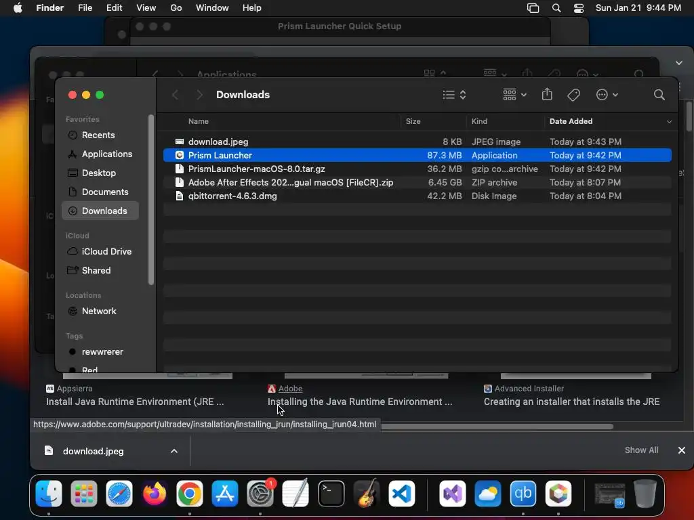Image resolution: width=694 pixels, height=520 pixels.
Task: Open the Group By dropdown in Finder toolbar
Action: 514,95
